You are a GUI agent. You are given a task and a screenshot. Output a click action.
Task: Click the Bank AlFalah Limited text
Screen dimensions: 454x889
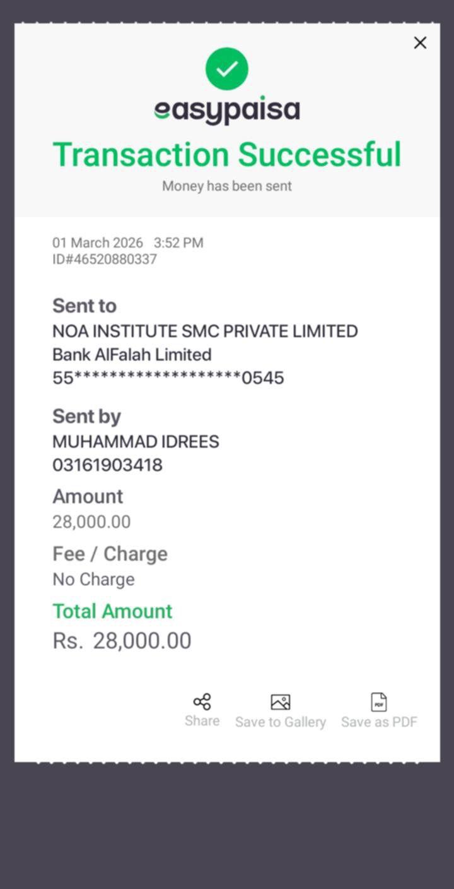click(x=132, y=355)
